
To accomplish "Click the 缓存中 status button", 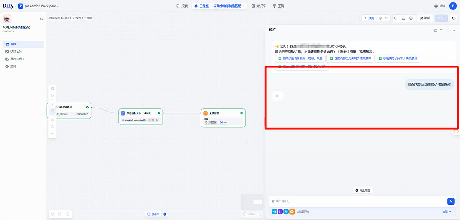I will (154, 214).
